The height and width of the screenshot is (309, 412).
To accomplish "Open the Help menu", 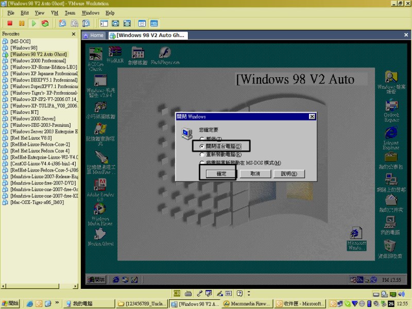I will tap(110, 13).
